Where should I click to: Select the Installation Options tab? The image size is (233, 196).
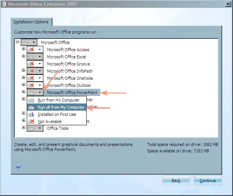coord(31,22)
